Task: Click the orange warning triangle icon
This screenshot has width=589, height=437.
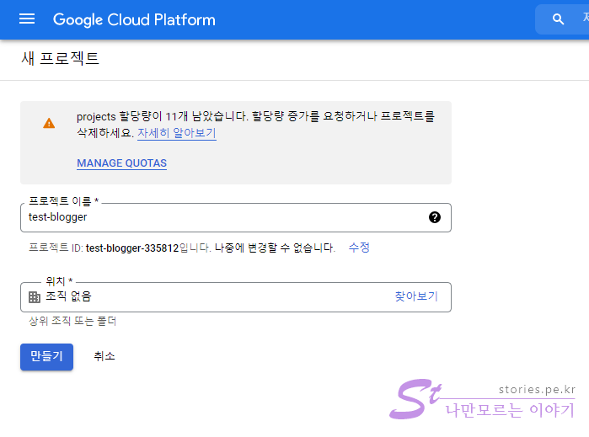Action: coord(49,123)
